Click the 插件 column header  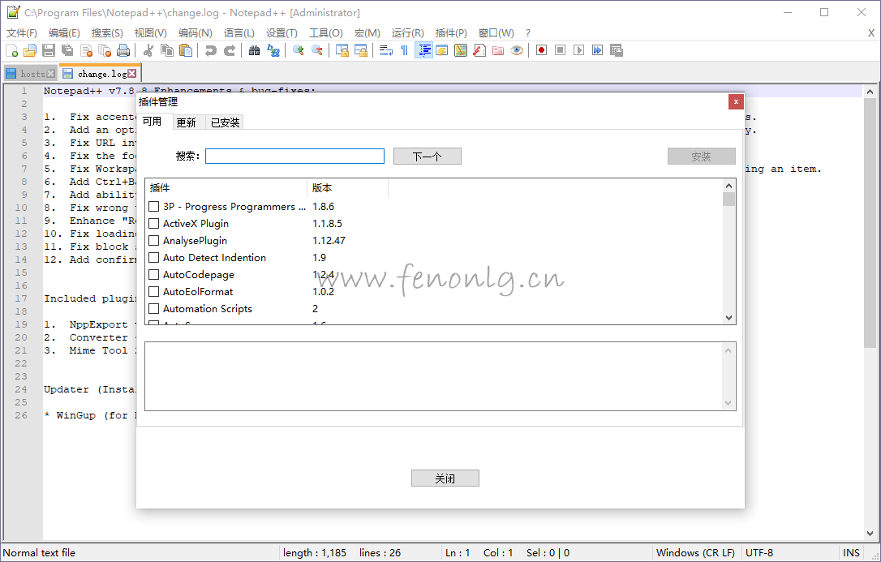226,188
